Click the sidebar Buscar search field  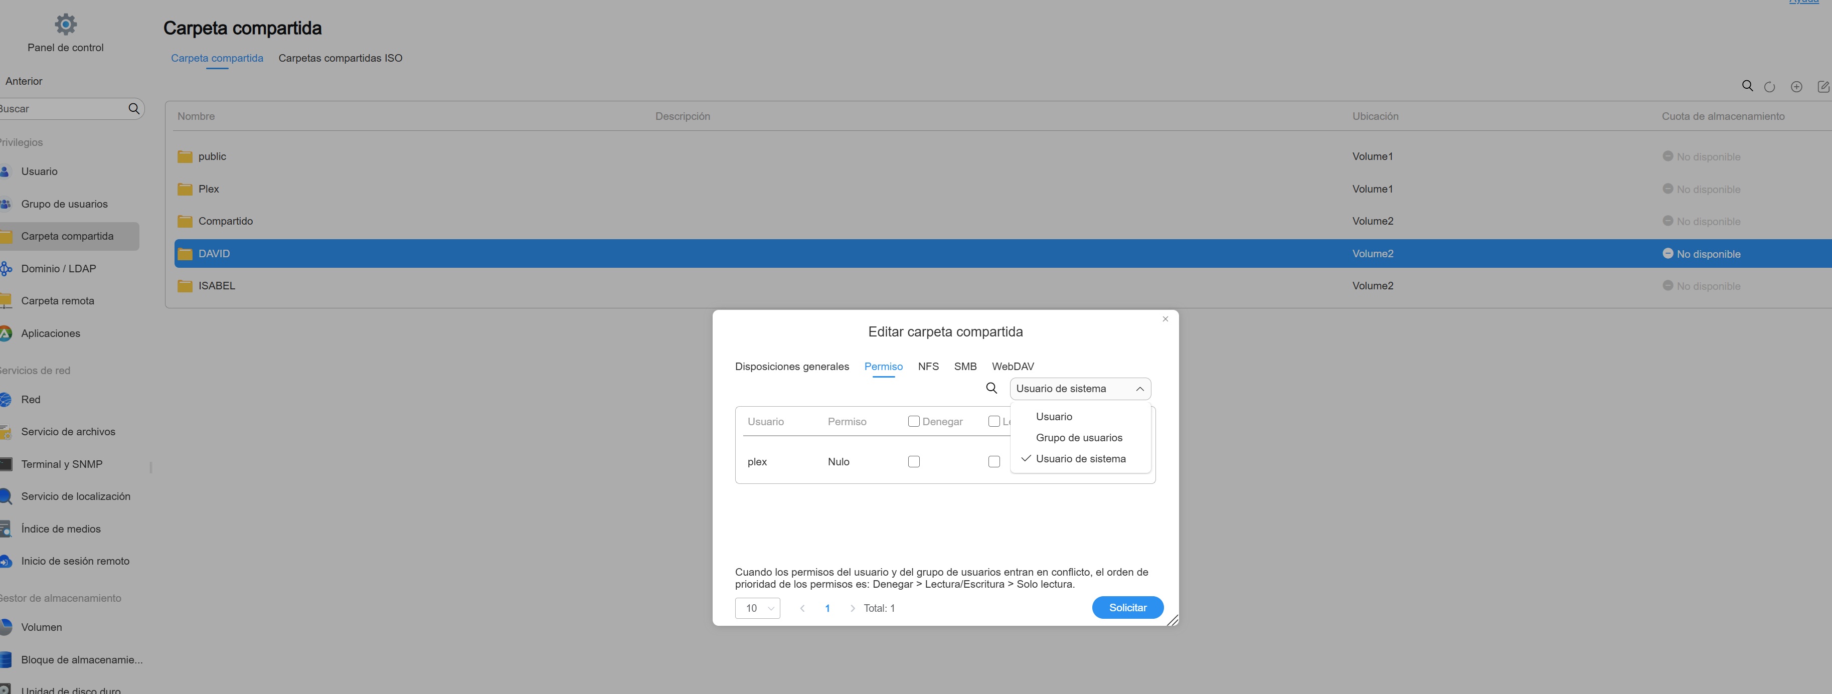coord(61,109)
